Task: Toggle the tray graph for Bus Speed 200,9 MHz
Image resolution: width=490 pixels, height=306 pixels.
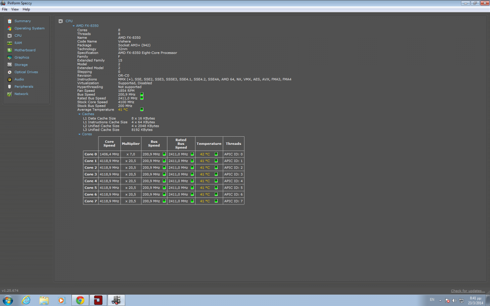Action: [142, 95]
